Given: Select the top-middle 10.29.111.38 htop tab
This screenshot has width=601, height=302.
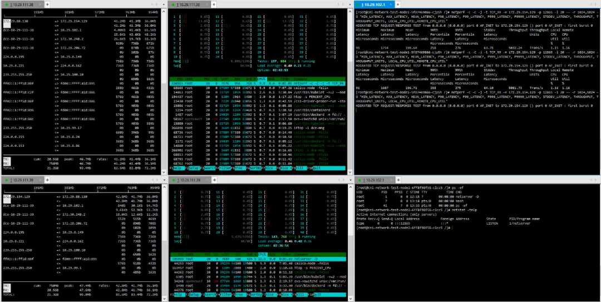Looking at the screenshot, I should pyautogui.click(x=189, y=4).
